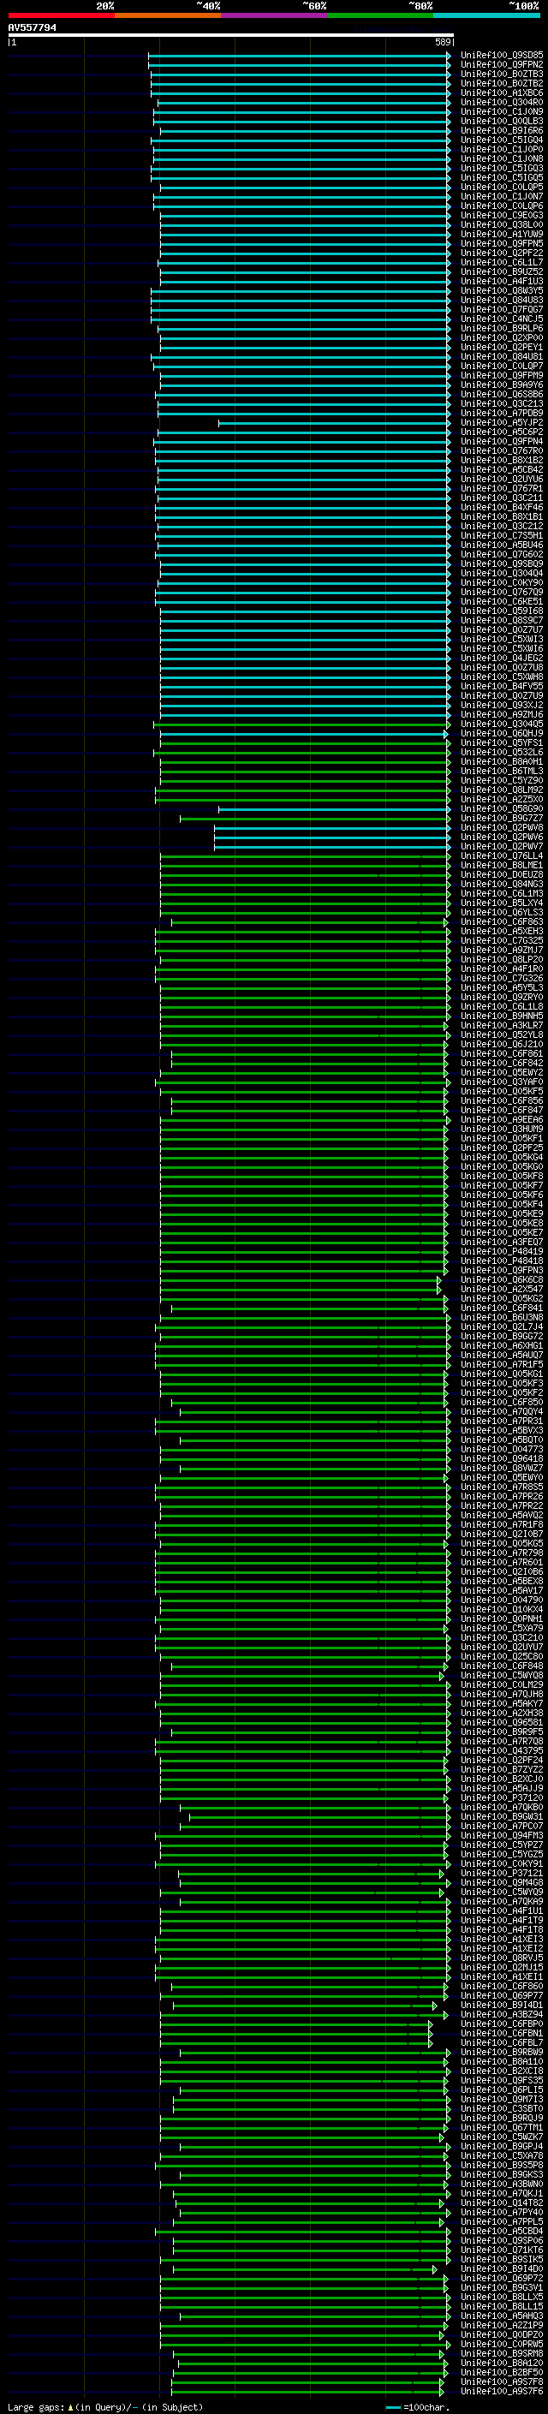Click the UniRef100_A9EEA6 label
The height and width of the screenshot is (2414, 548).
(x=502, y=1120)
